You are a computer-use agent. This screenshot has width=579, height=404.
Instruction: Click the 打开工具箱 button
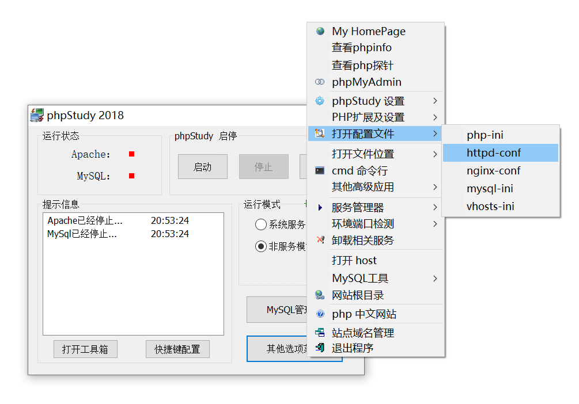point(85,349)
